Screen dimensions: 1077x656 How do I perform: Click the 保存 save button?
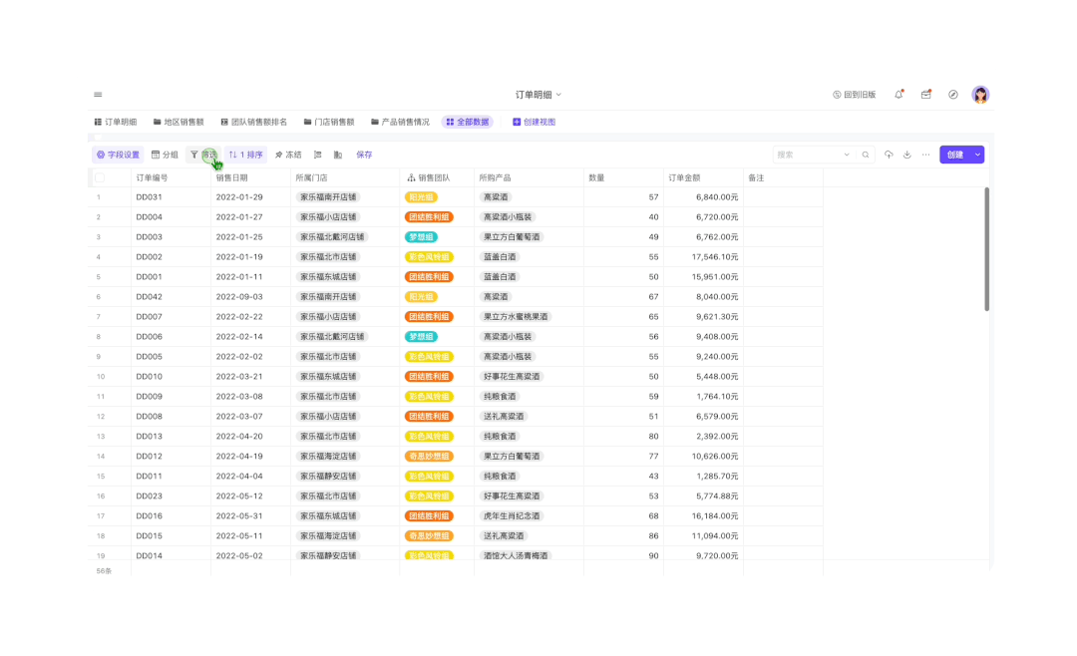pyautogui.click(x=364, y=156)
